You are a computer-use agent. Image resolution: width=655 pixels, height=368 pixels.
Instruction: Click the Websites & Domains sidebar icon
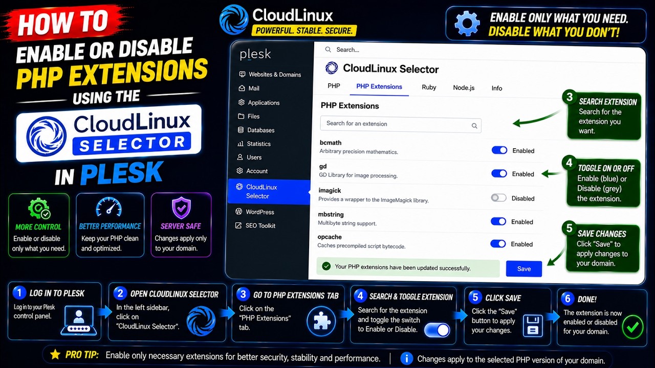(x=242, y=74)
